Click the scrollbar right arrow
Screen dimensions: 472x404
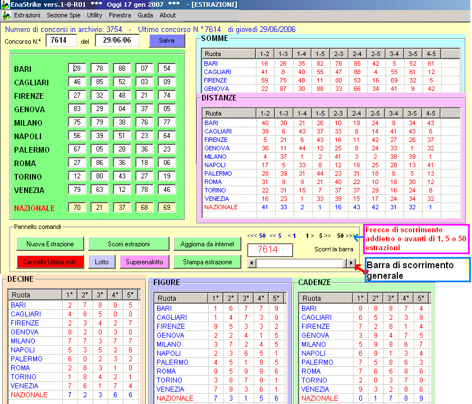(351, 263)
